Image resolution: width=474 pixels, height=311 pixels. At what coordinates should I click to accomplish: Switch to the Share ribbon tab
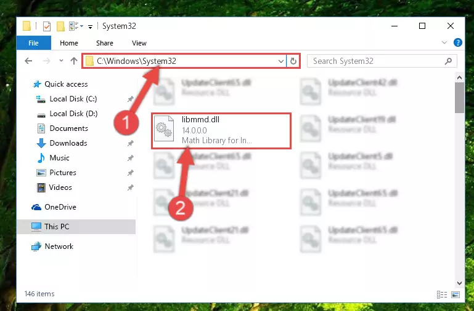coord(105,43)
